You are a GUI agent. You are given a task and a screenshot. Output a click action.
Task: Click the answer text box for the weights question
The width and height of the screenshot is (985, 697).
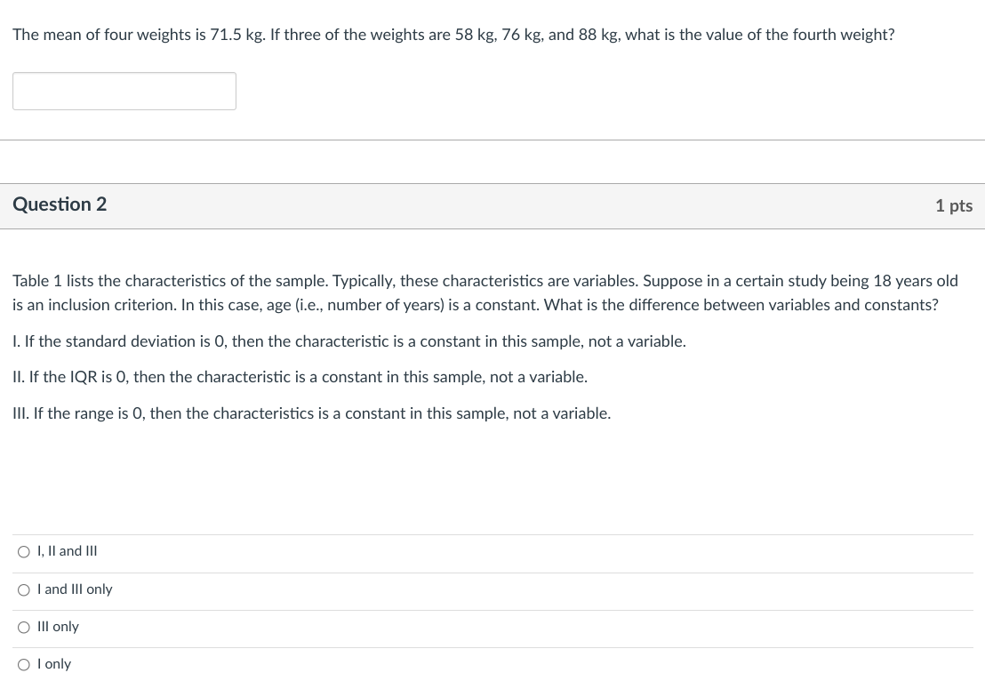124,91
